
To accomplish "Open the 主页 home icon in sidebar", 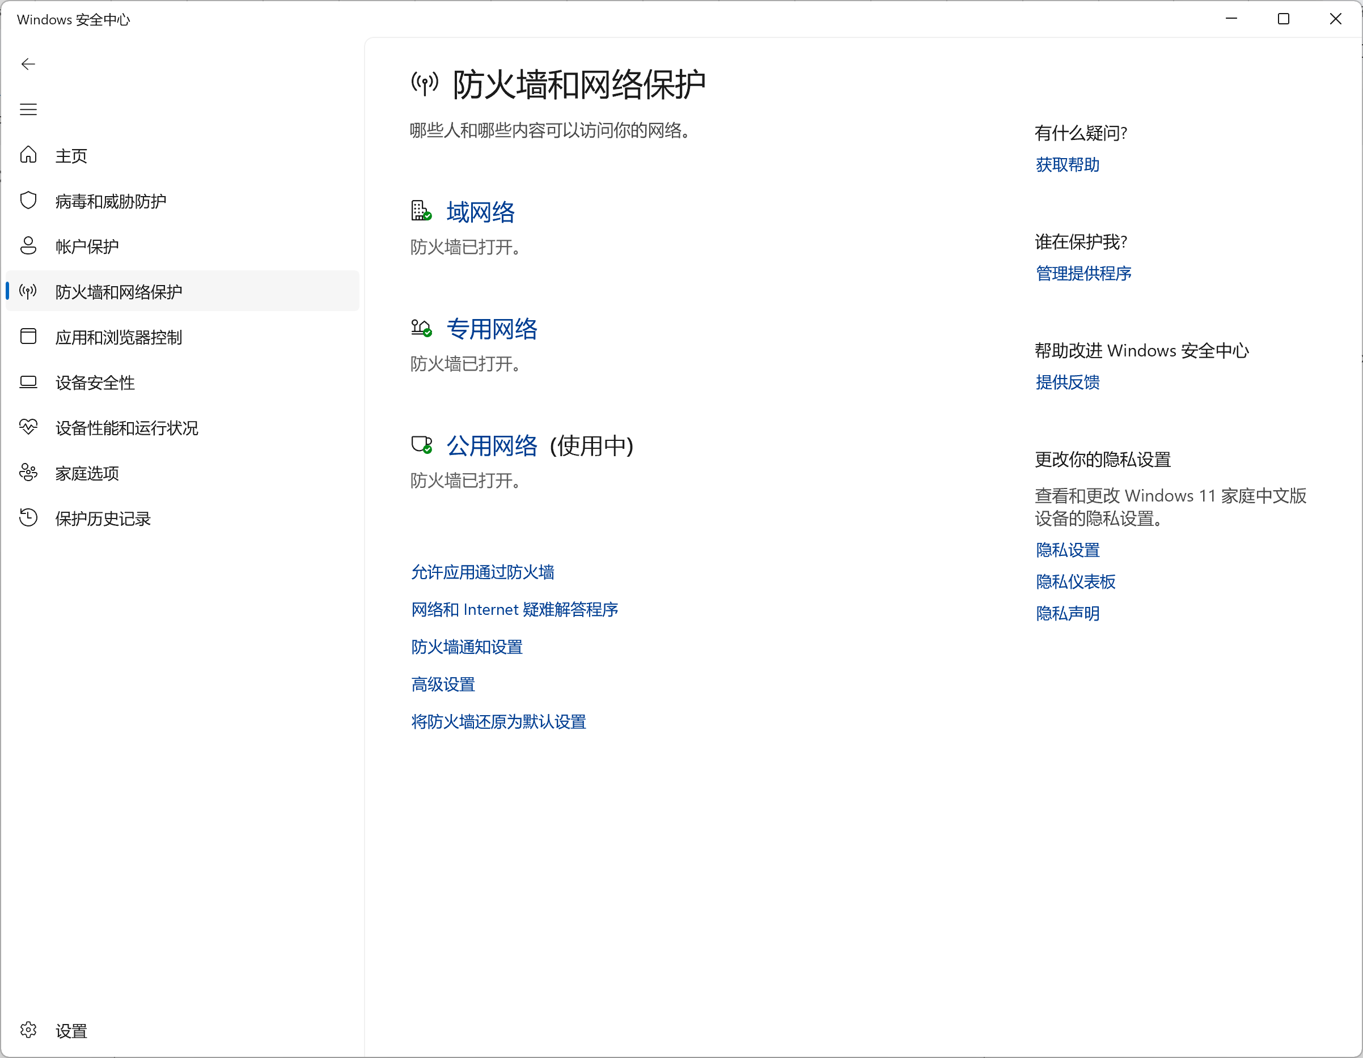I will pyautogui.click(x=28, y=155).
